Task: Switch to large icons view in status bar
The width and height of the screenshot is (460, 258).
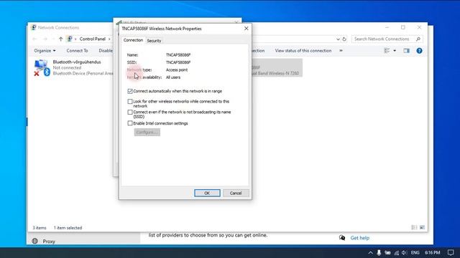Action: pyautogui.click(x=422, y=227)
